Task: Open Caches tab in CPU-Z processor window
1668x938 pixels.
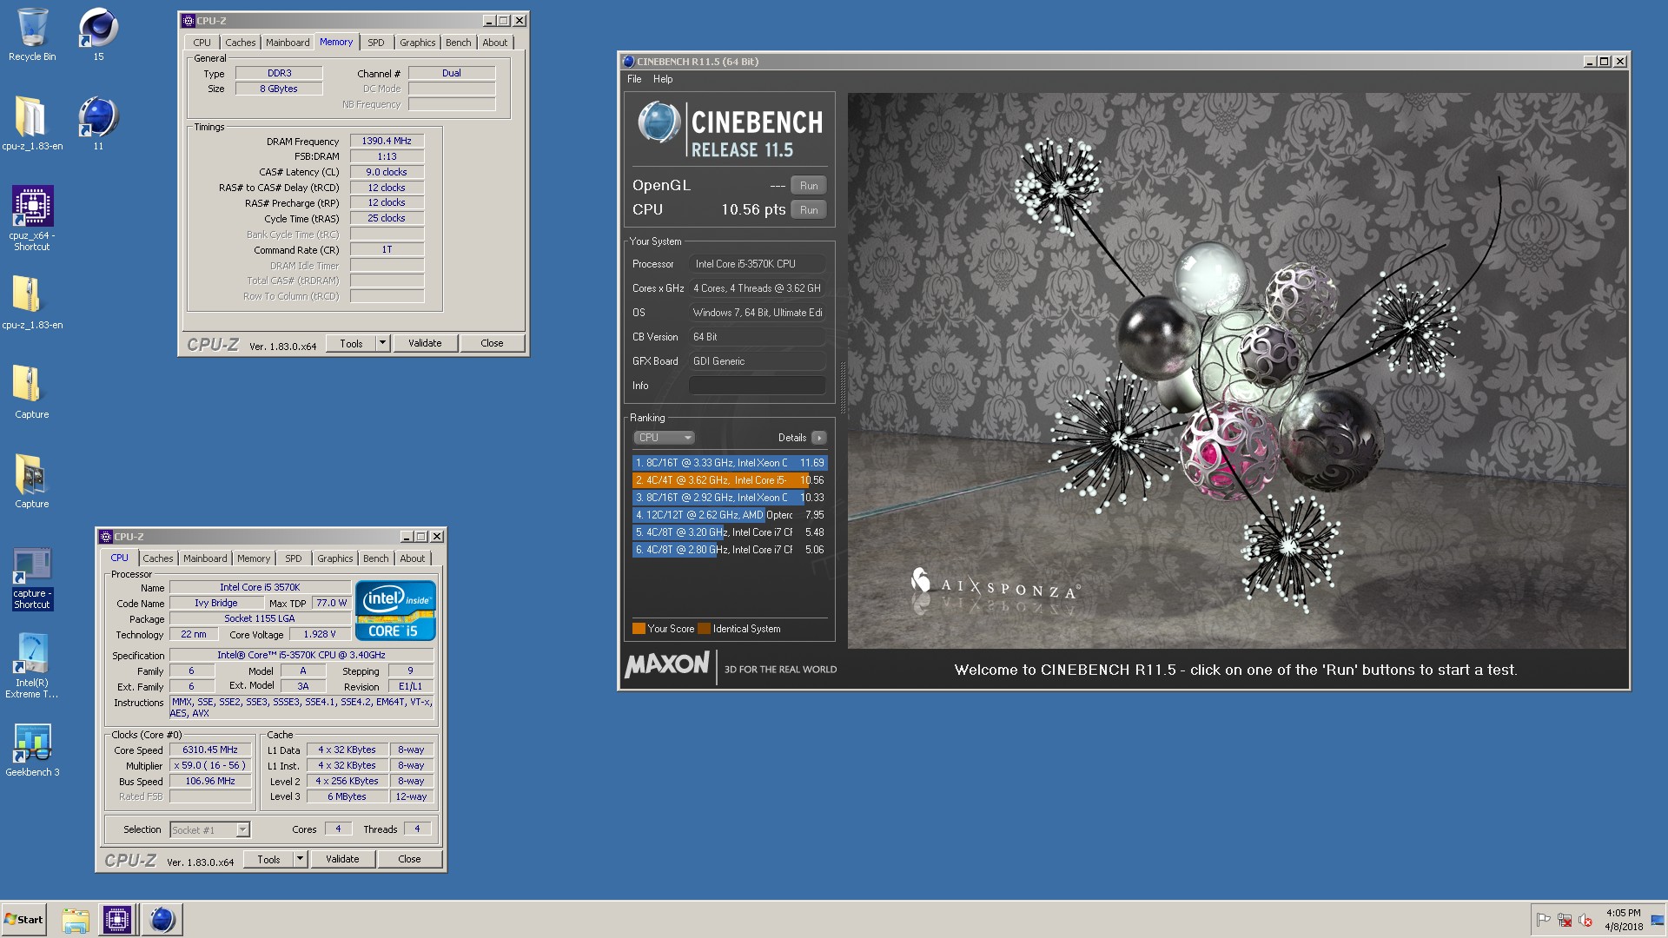Action: 158,558
